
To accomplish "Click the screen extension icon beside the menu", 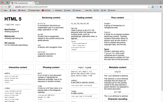I will (157, 7).
